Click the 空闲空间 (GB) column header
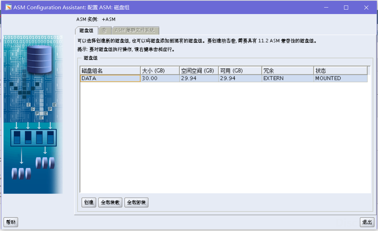The height and width of the screenshot is (231, 378). (x=199, y=71)
